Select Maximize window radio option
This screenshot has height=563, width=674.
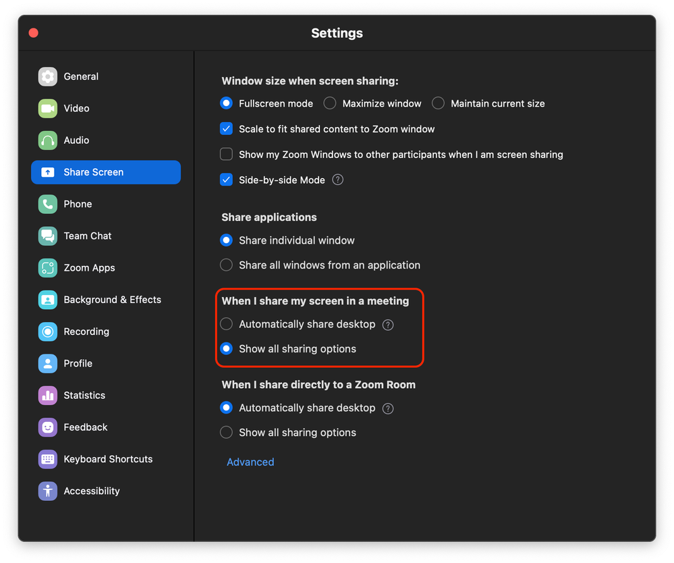tap(330, 103)
